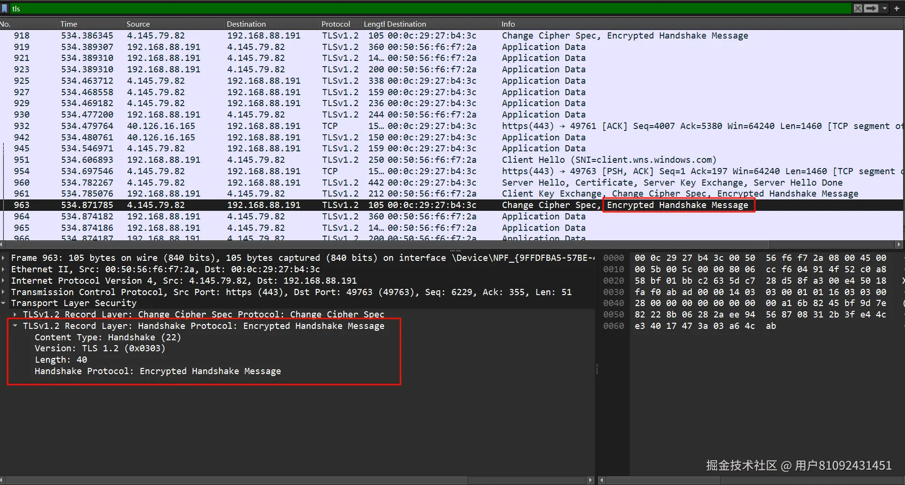The height and width of the screenshot is (485, 905).
Task: Click the display filter bookmark icon
Action: (5, 9)
